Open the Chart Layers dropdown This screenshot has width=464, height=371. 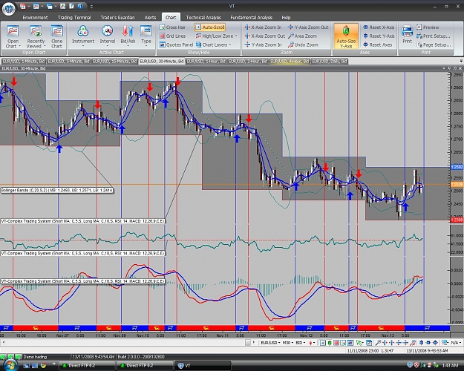pyautogui.click(x=213, y=45)
